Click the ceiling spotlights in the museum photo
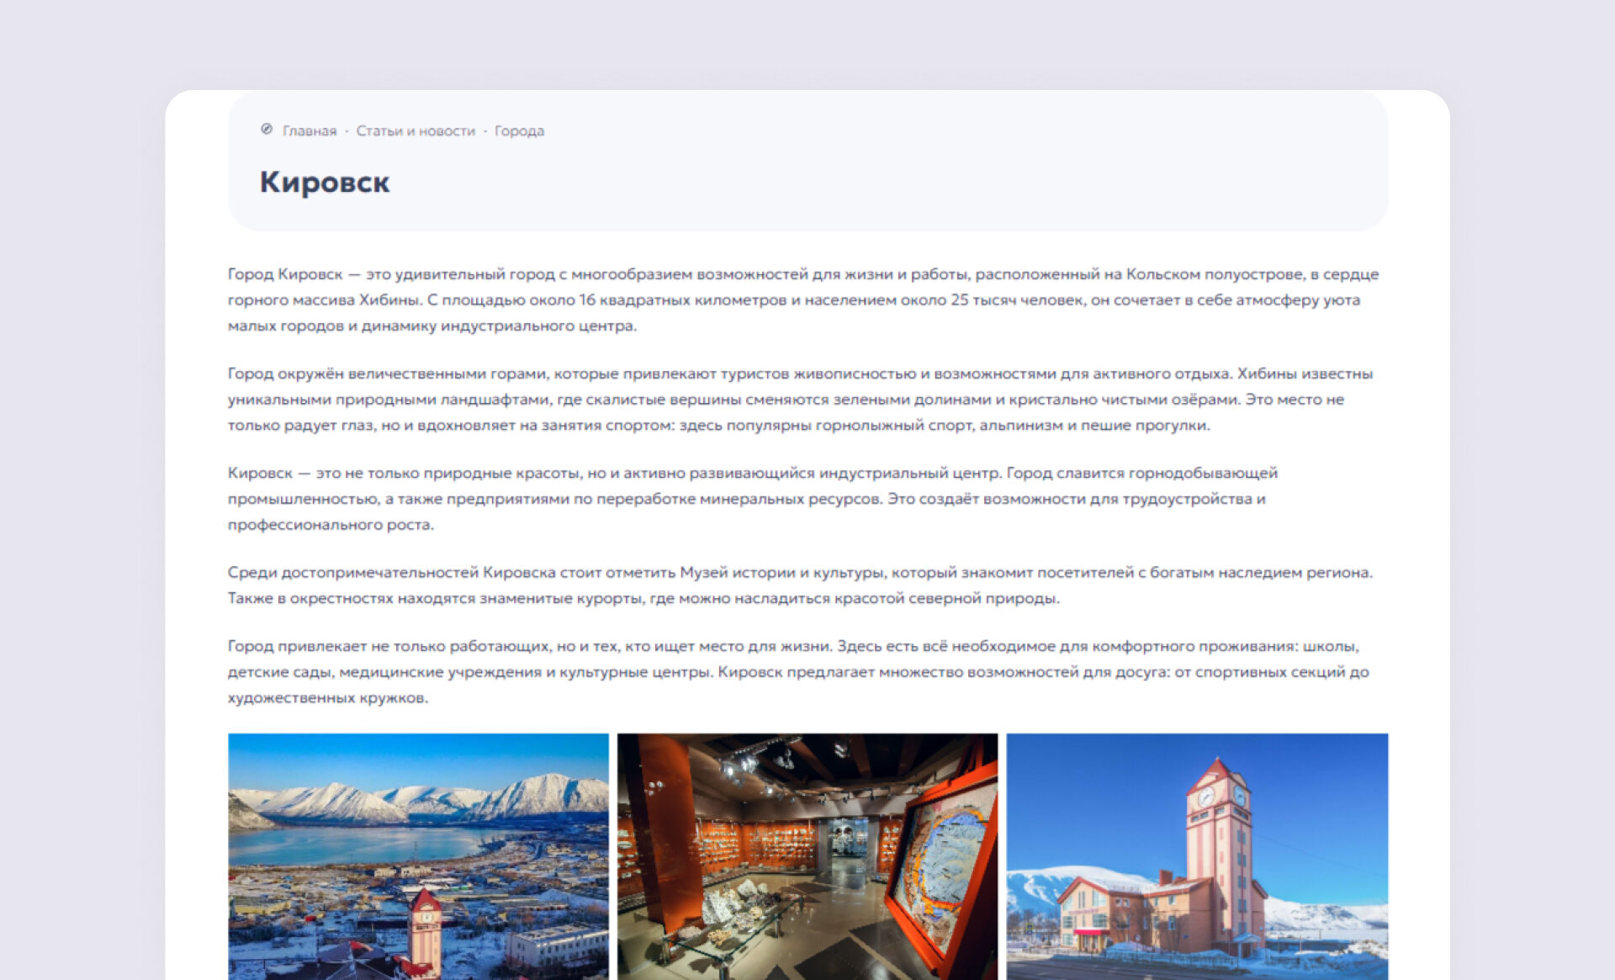Screen dimensions: 1615x980 click(x=744, y=764)
